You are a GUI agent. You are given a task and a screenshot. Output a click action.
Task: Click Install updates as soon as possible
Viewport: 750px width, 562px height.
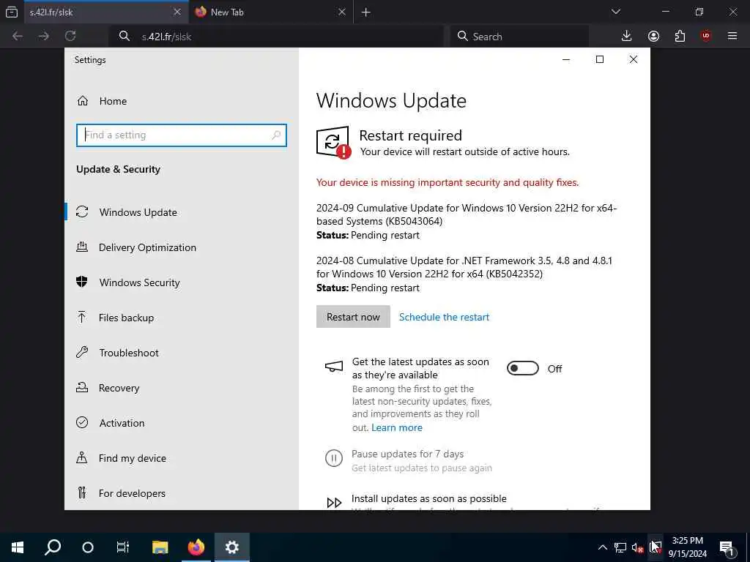click(428, 498)
